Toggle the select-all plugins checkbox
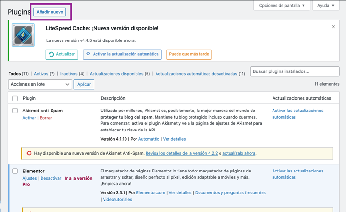The image size is (346, 212). click(15, 98)
